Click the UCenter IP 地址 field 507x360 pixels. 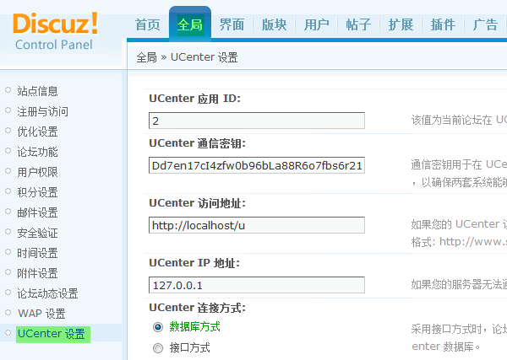coord(256,285)
